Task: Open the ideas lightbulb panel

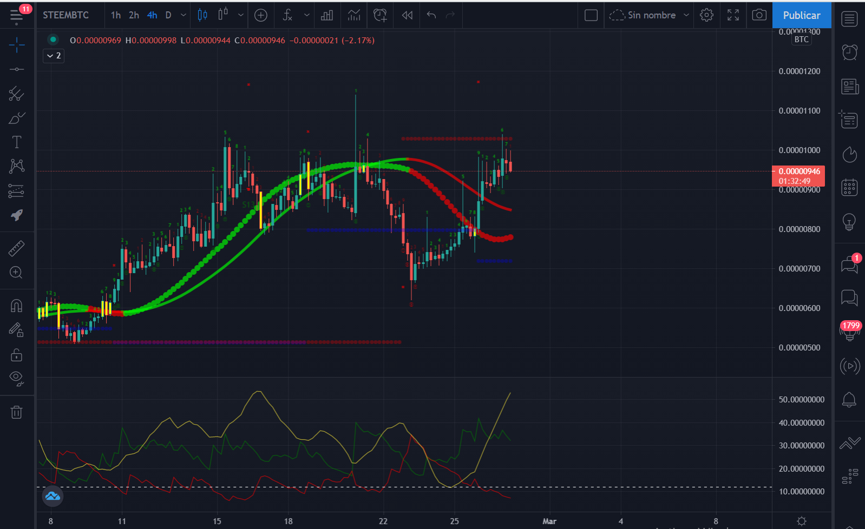Action: point(849,221)
